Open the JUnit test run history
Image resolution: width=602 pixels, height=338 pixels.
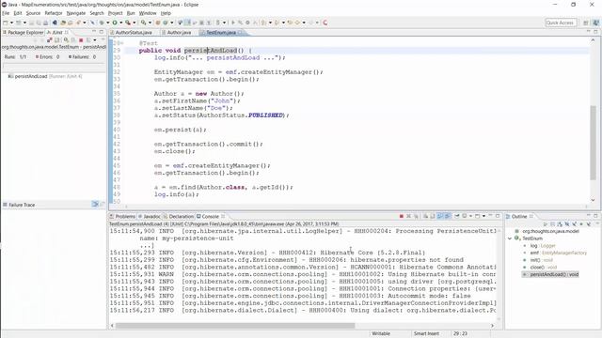coord(88,39)
